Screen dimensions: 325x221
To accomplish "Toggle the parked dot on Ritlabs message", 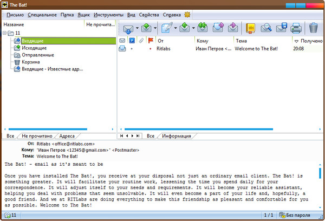I will coord(132,49).
